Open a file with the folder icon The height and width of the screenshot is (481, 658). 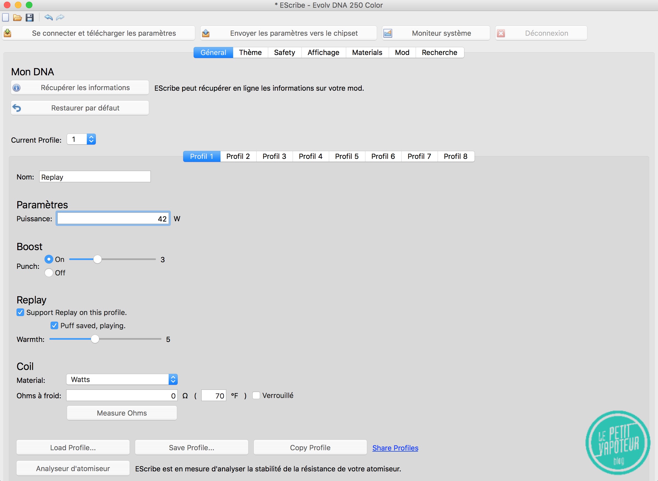(18, 18)
